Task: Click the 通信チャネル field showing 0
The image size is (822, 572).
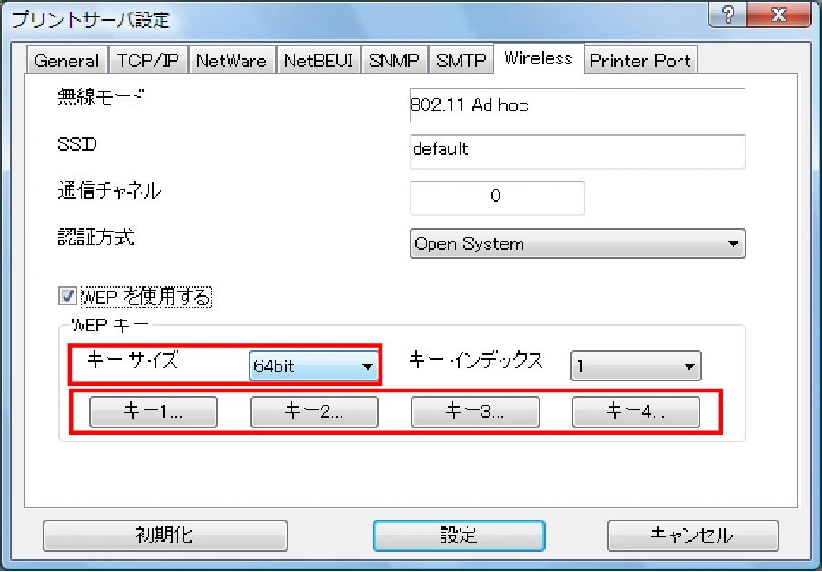Action: (497, 198)
